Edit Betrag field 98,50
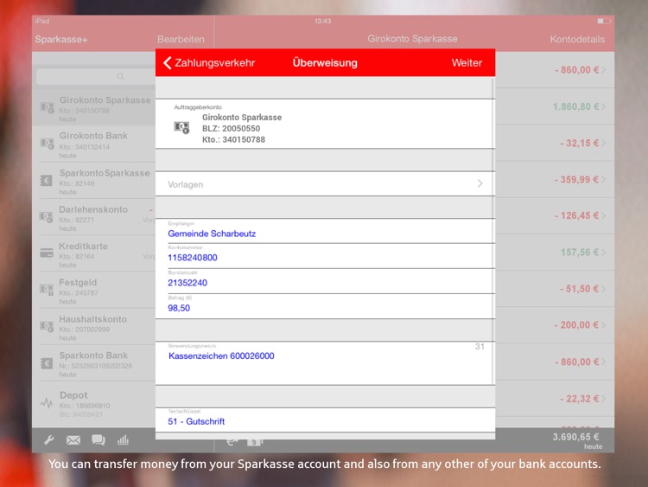 coord(325,306)
